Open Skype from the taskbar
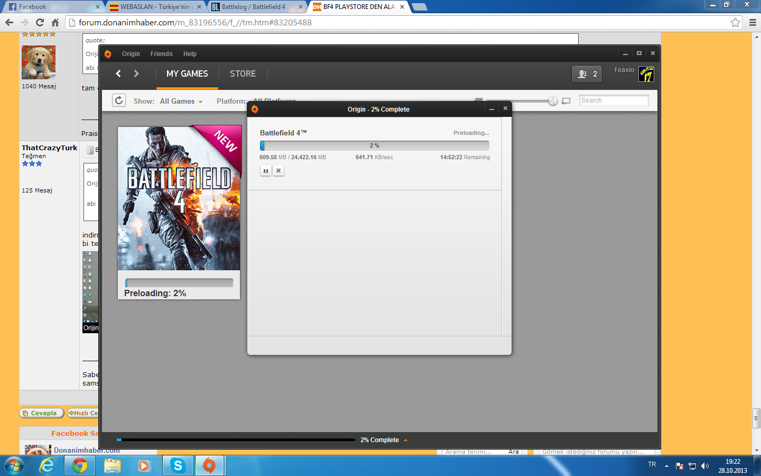Screen dimensions: 761x476 178,466
